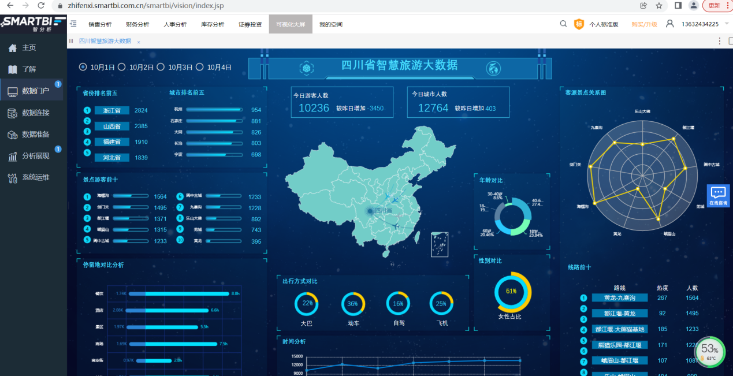Select the 10月2日 radio button
733x376 pixels.
point(121,66)
